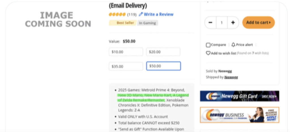Decrease quantity with the minus button

pyautogui.click(x=210, y=23)
